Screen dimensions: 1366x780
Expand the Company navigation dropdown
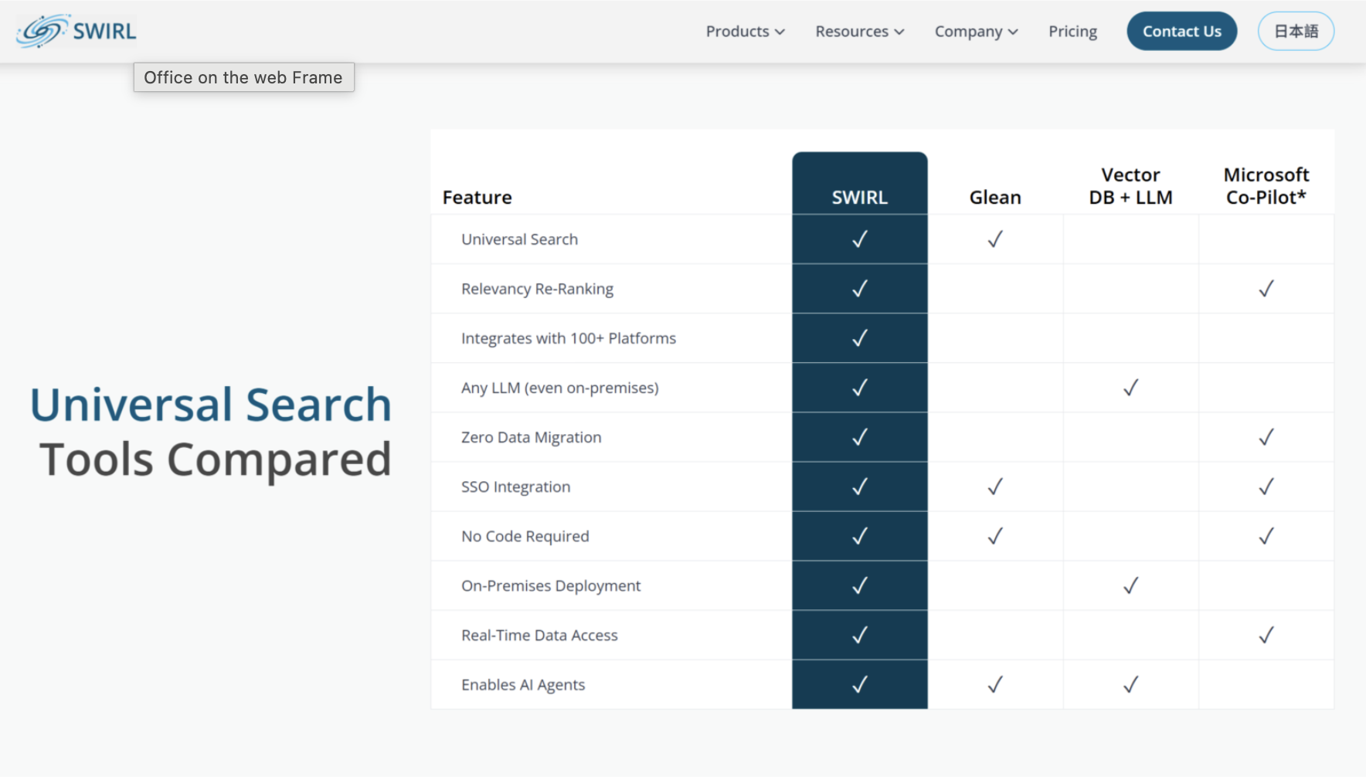(x=976, y=32)
